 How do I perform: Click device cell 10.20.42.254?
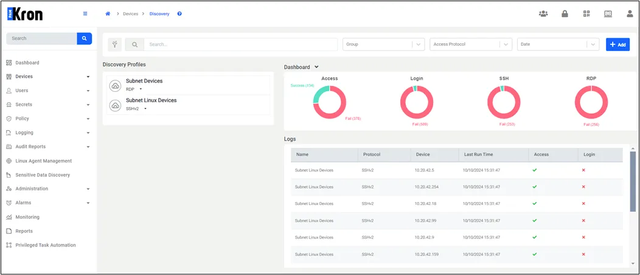click(425, 187)
